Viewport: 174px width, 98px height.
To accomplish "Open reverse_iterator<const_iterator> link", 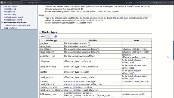I will pos(81,90).
